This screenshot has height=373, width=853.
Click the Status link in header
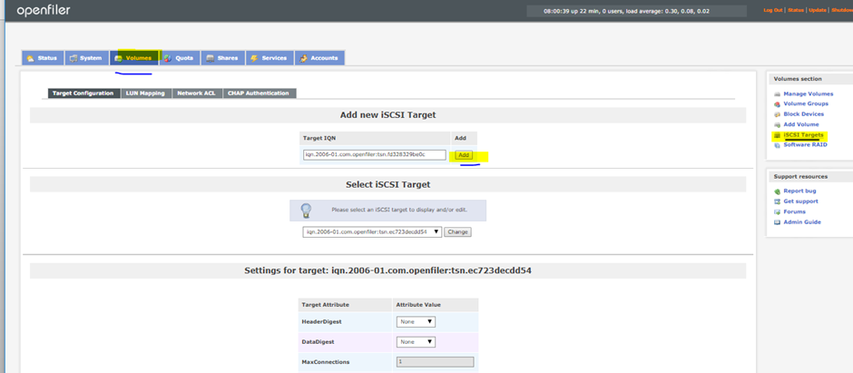click(x=796, y=10)
